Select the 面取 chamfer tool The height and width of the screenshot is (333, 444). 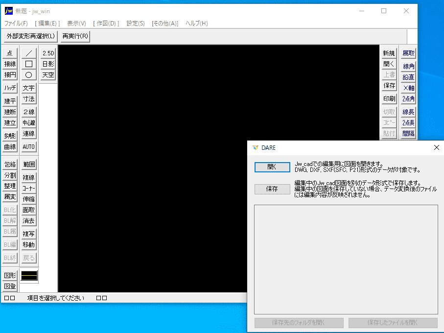tap(29, 210)
